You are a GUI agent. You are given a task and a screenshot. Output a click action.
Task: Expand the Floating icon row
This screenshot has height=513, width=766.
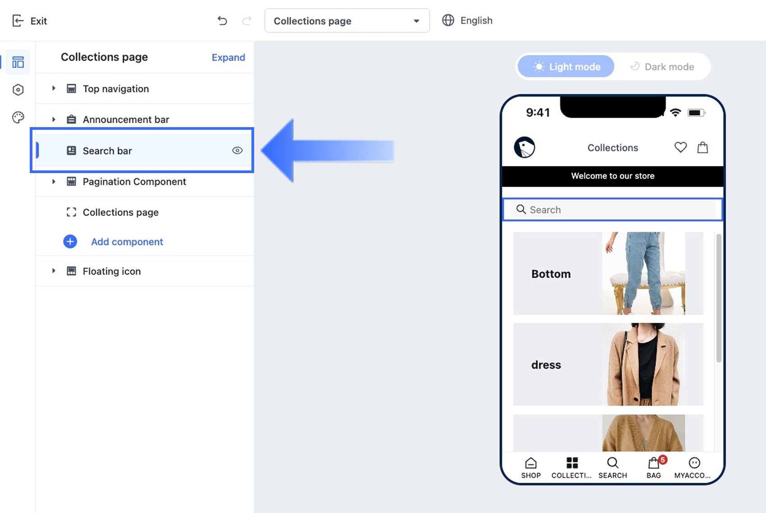click(x=54, y=271)
